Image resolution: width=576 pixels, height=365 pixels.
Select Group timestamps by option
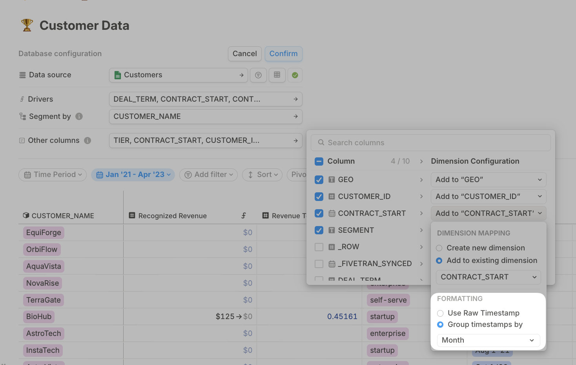click(440, 325)
